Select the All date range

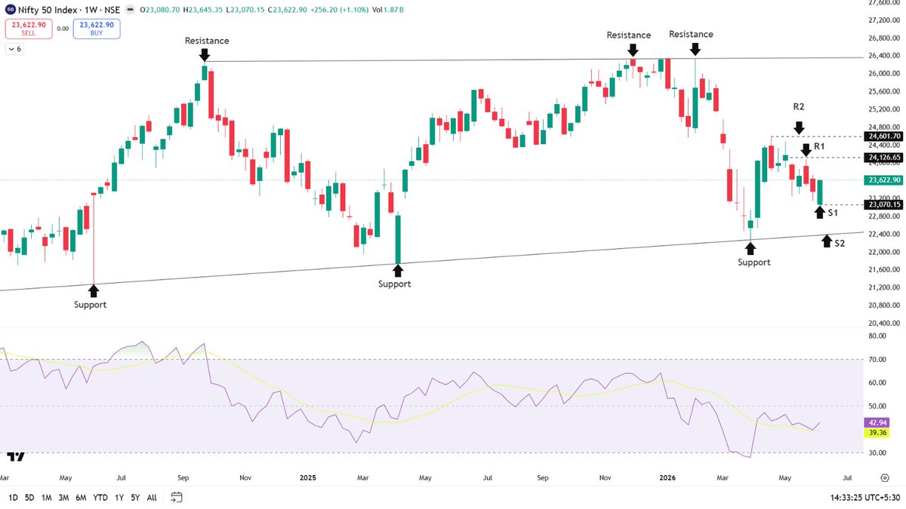click(x=152, y=498)
